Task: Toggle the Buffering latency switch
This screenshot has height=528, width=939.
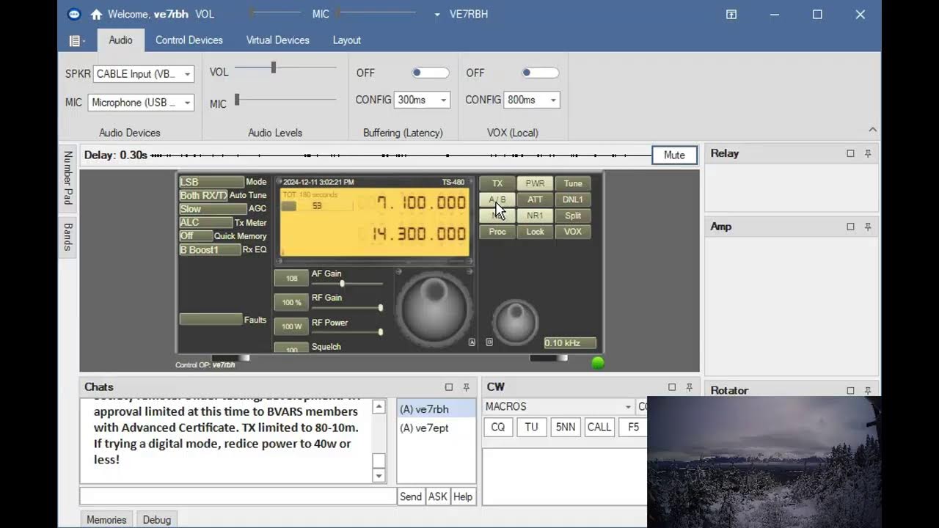Action: (x=430, y=73)
